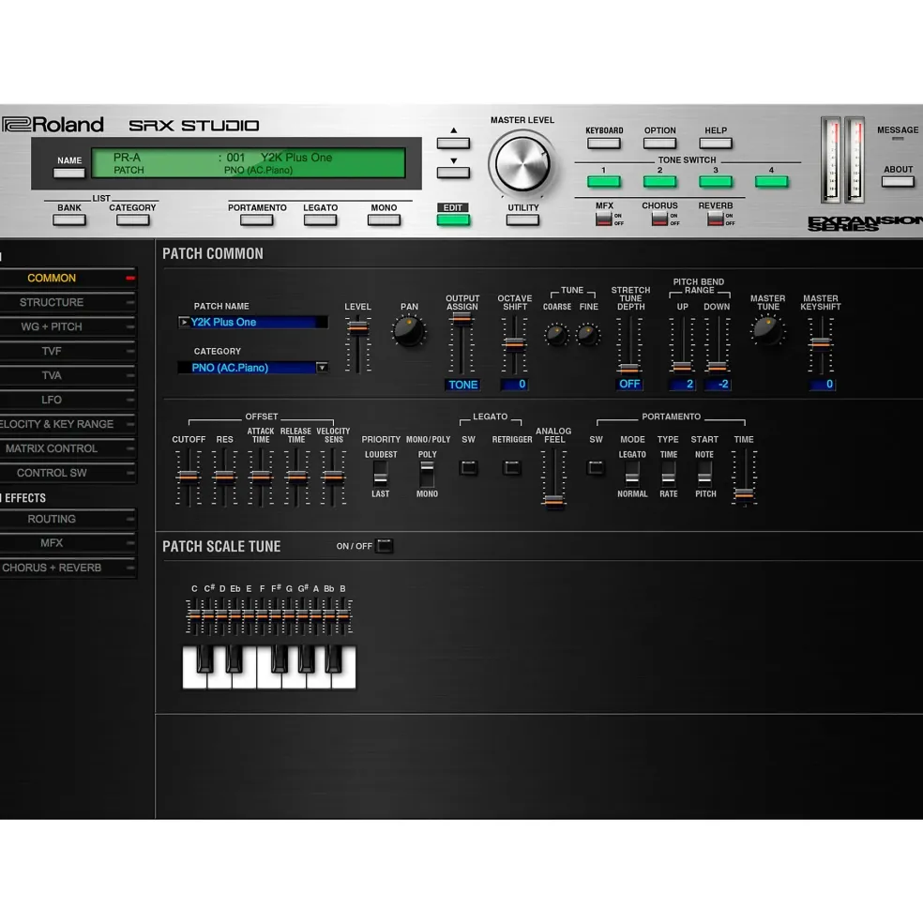Toggle the green EDIT button
This screenshot has width=923, height=924.
453,220
